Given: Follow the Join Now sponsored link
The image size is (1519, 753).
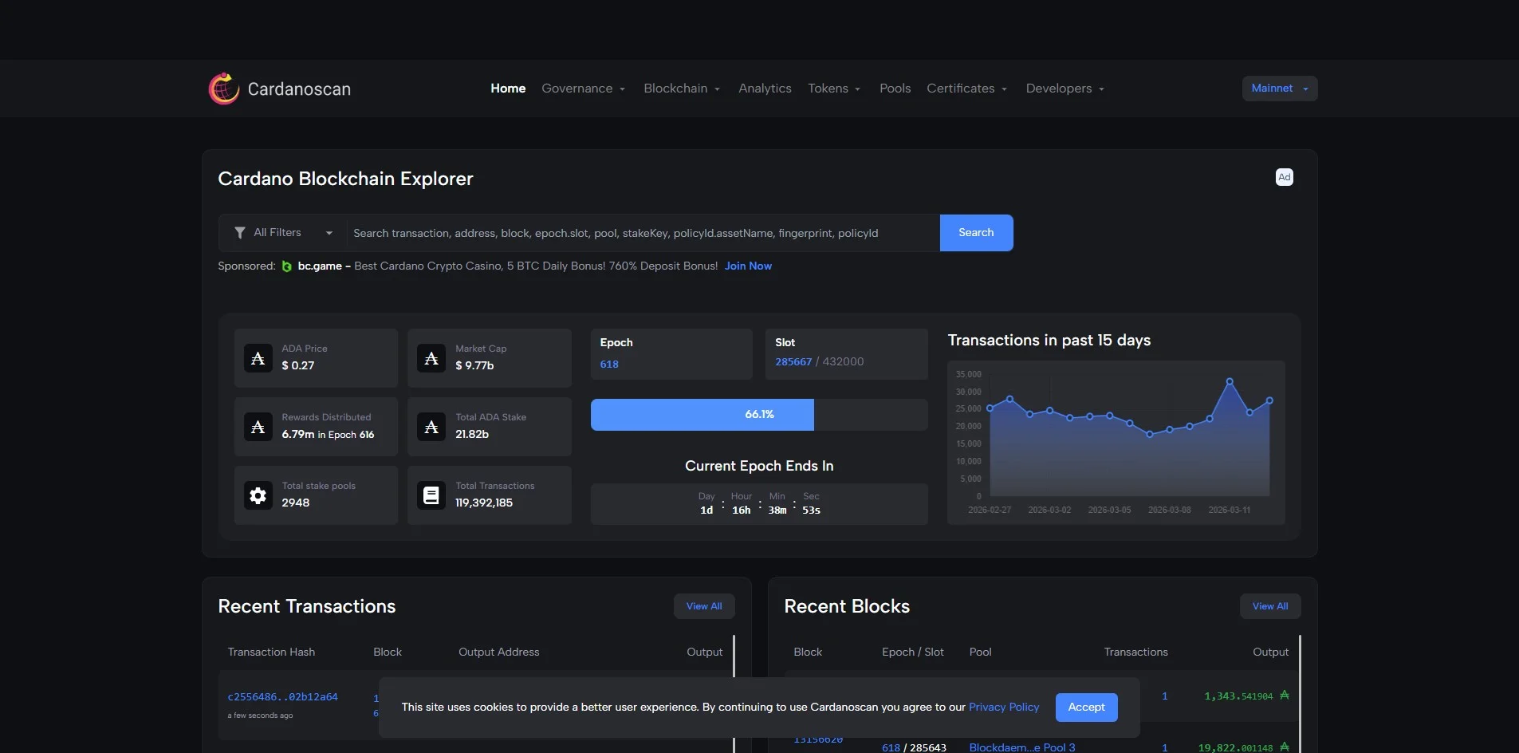Looking at the screenshot, I should (748, 266).
